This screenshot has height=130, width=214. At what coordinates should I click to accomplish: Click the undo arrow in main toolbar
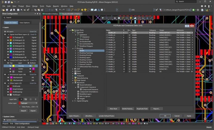coord(60,10)
